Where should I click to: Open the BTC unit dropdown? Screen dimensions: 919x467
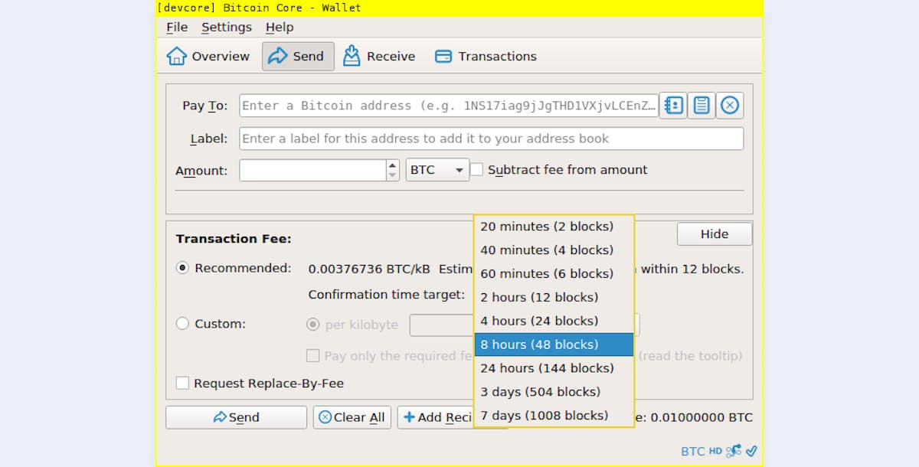click(437, 170)
